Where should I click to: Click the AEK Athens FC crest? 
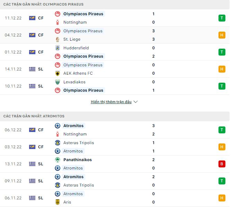click(x=58, y=73)
